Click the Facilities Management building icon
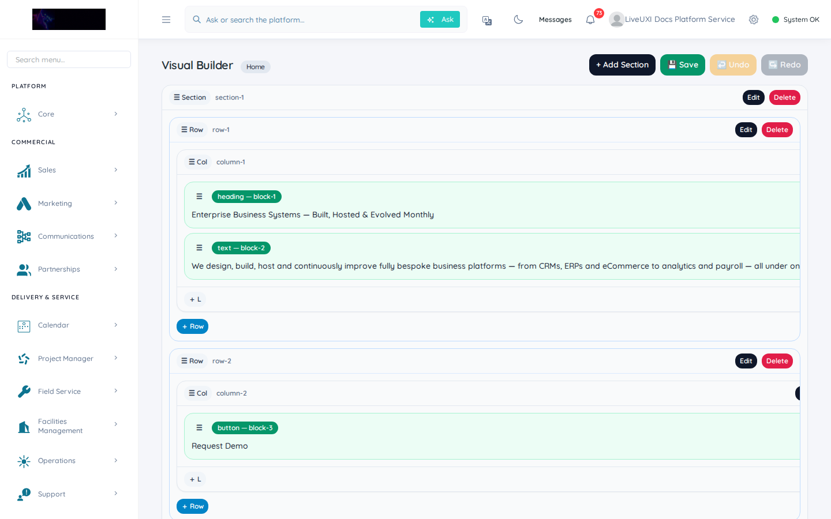 (24, 427)
